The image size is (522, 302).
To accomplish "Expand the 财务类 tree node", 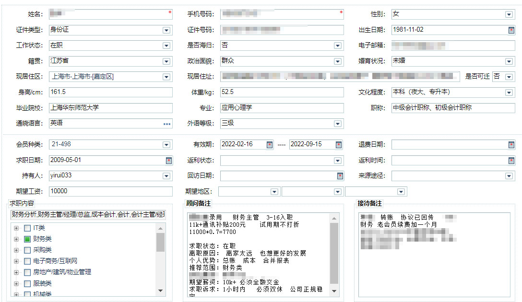I will [x=16, y=239].
